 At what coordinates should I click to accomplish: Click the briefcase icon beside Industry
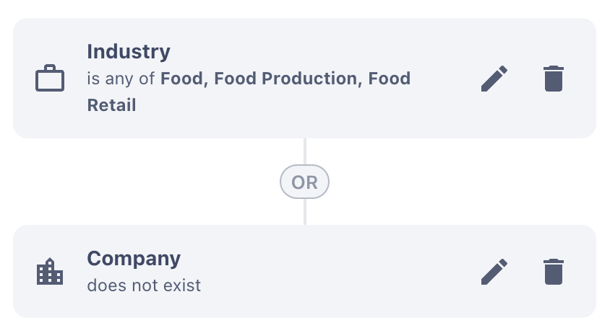(50, 79)
